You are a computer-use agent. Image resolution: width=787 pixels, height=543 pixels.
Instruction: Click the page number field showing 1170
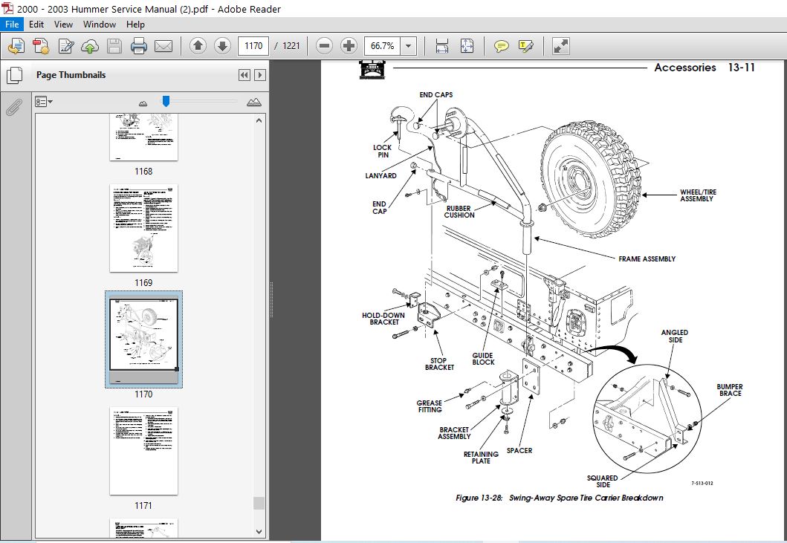click(253, 46)
